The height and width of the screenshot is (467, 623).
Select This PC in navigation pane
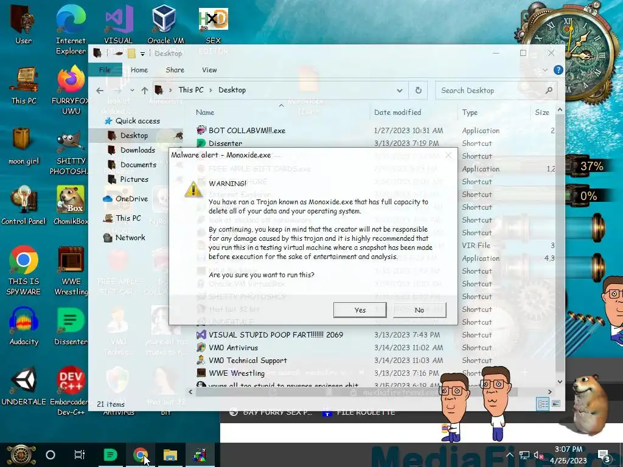[128, 218]
